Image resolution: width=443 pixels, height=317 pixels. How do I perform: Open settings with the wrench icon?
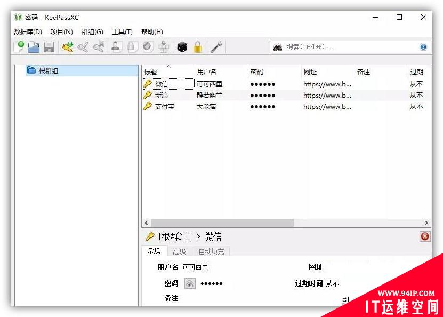tap(216, 46)
